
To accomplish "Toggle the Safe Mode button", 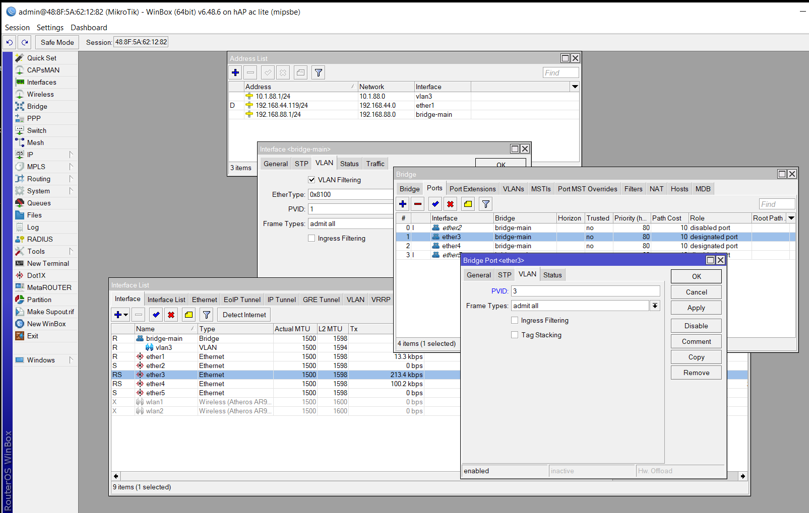I will (57, 42).
